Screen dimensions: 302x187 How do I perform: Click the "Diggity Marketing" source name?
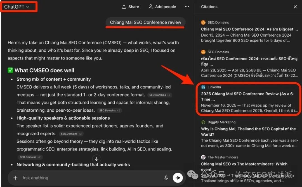point(221,122)
